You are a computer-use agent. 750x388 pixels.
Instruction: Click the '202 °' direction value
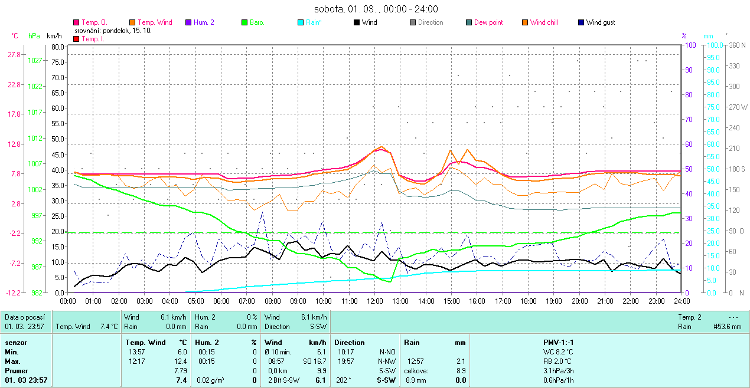pos(344,380)
